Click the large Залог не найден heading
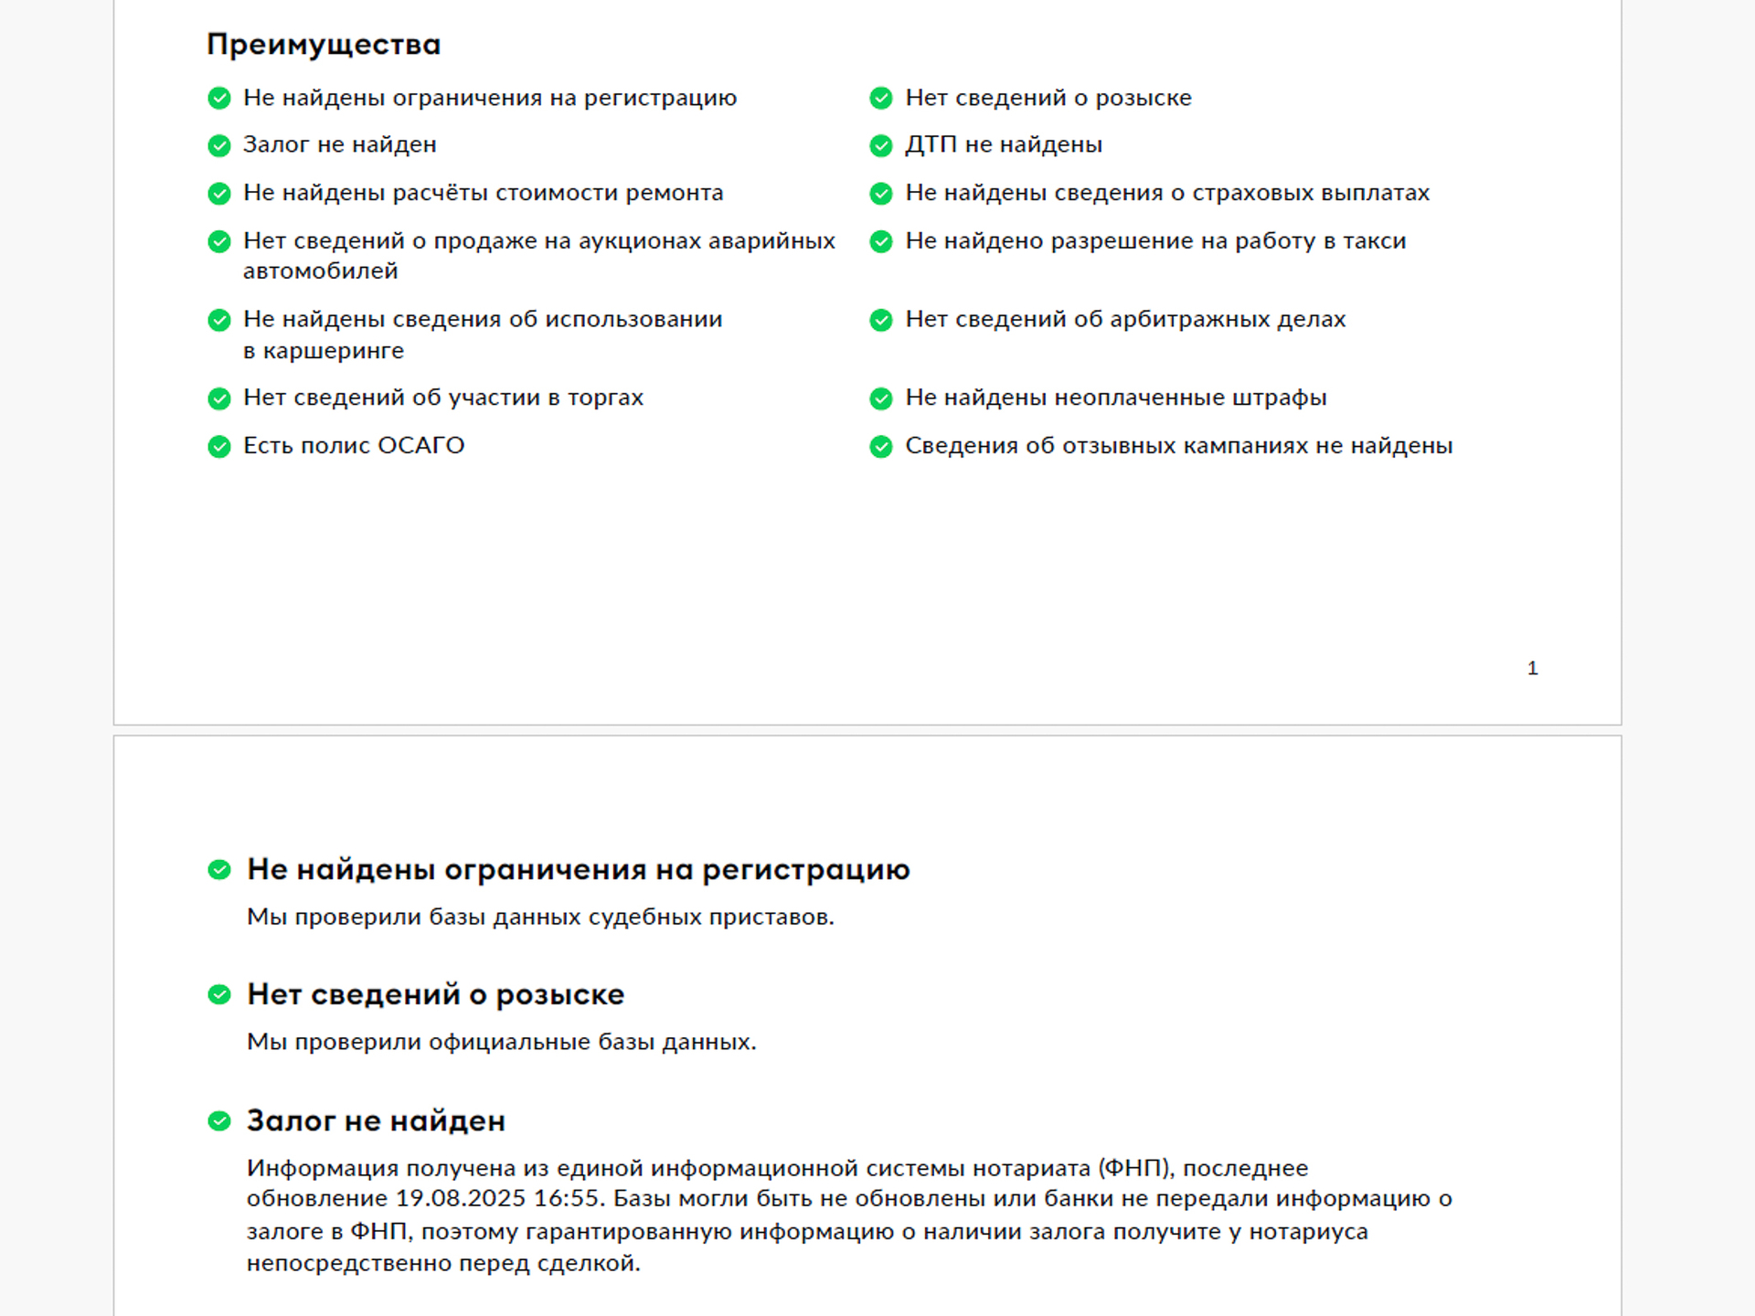Screen dimensions: 1755x1316 376,1120
